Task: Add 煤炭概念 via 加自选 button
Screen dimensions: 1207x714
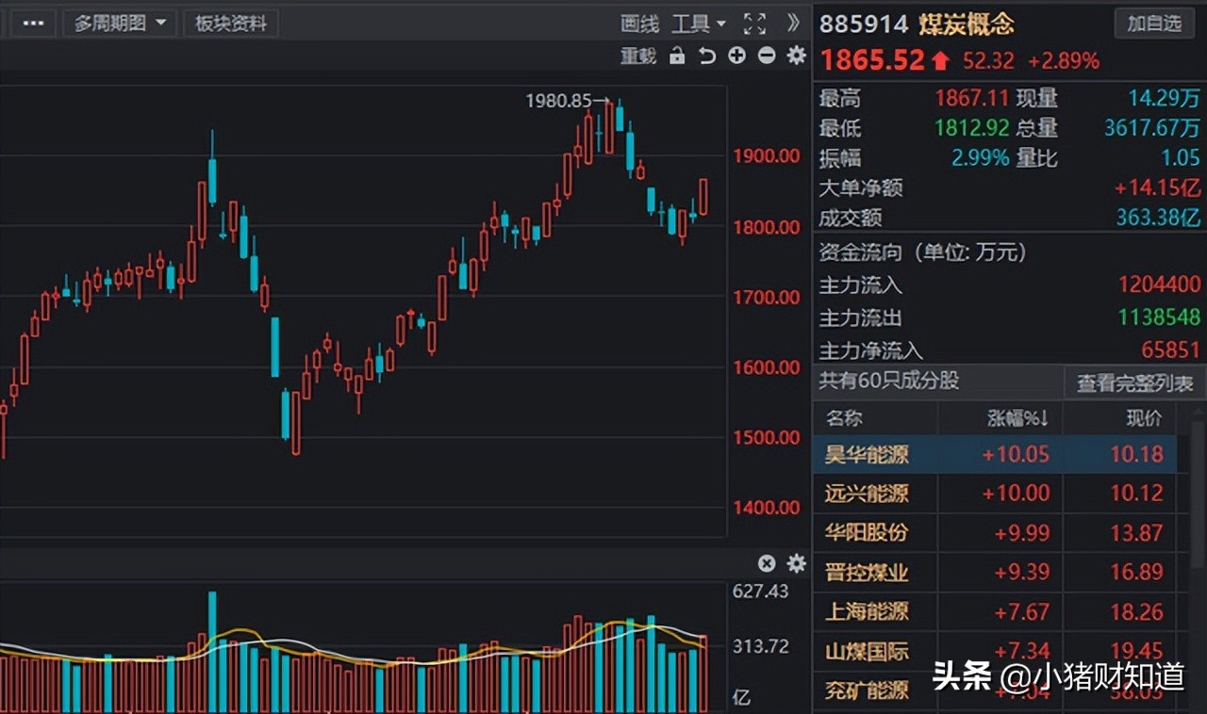Action: [x=1154, y=24]
